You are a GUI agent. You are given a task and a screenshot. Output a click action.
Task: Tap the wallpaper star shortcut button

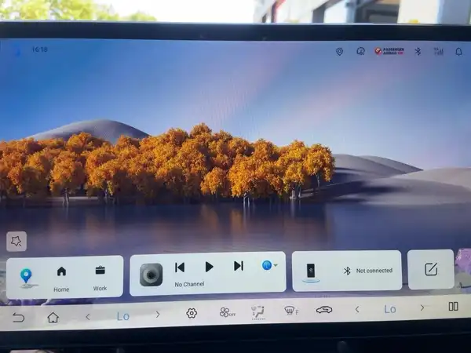(16, 241)
